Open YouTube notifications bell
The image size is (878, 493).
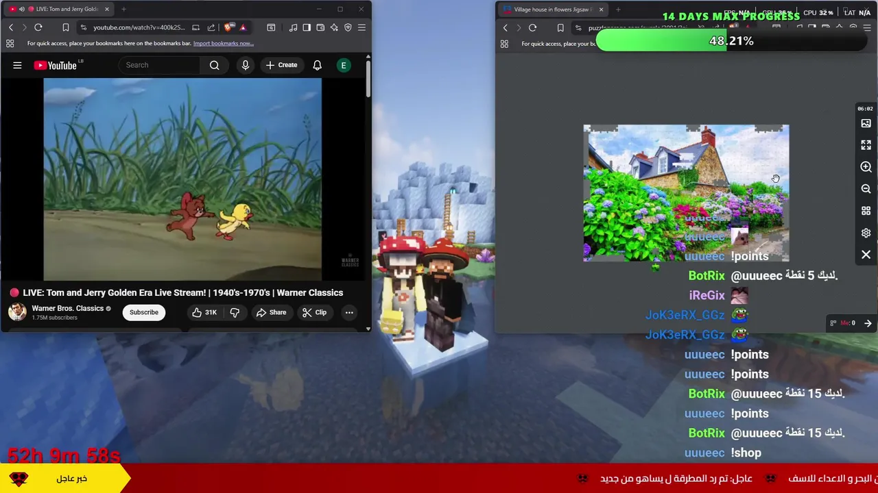[x=317, y=65]
